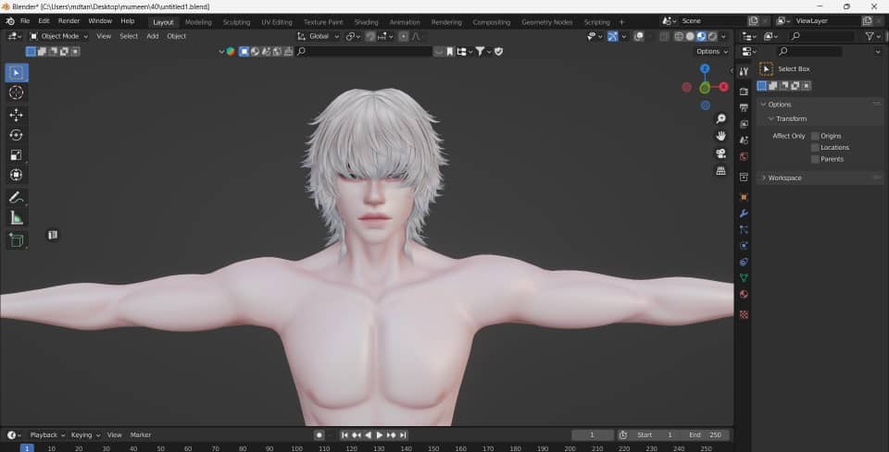Open the World properties tab

pos(744,156)
